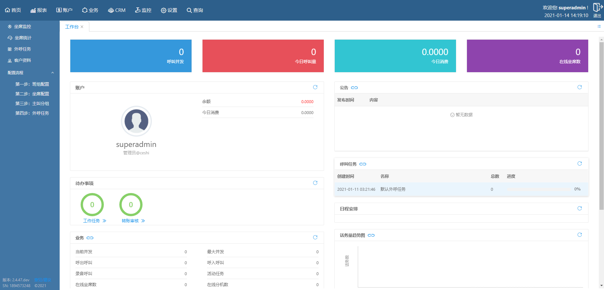Click the superadmin avatar image
604x290 pixels.
[136, 121]
